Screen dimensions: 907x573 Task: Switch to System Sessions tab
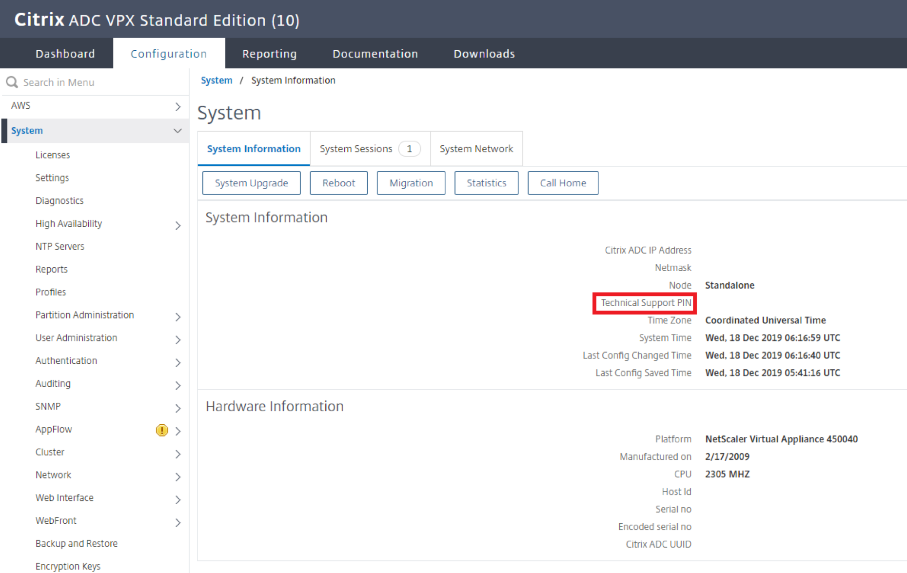click(x=370, y=149)
